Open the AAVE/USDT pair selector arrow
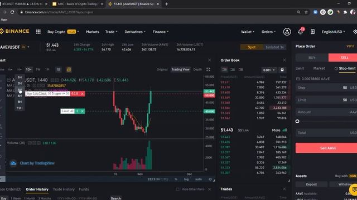The height and width of the screenshot is (200, 357). tap(28, 47)
